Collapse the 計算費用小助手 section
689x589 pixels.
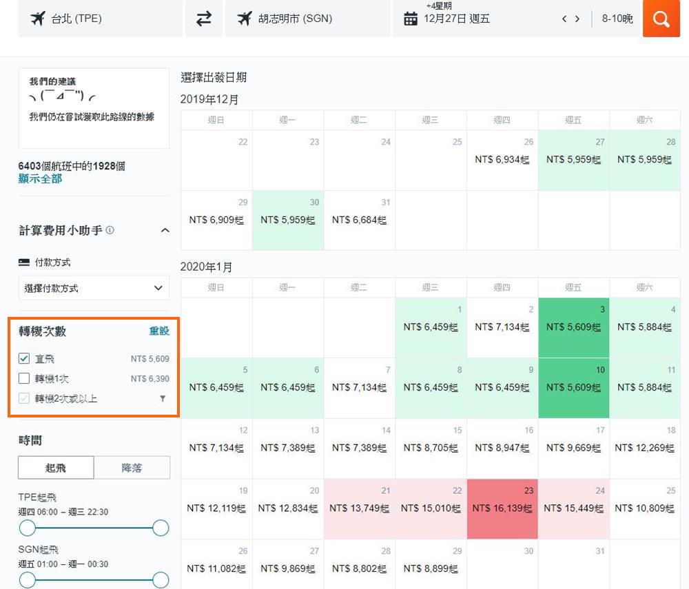click(x=165, y=230)
